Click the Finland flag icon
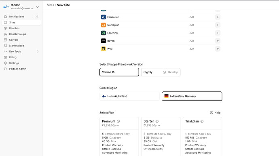 [x=104, y=96]
